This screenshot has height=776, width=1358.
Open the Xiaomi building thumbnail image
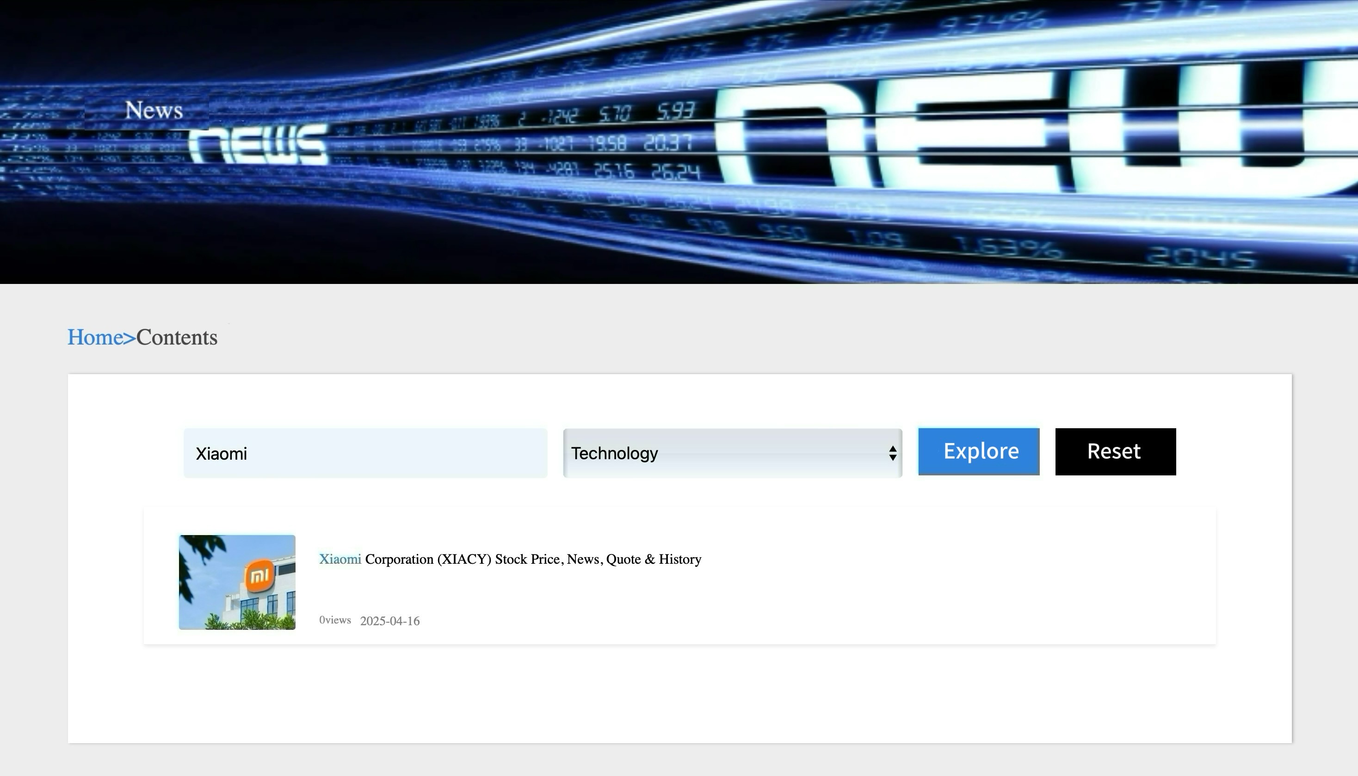(237, 582)
